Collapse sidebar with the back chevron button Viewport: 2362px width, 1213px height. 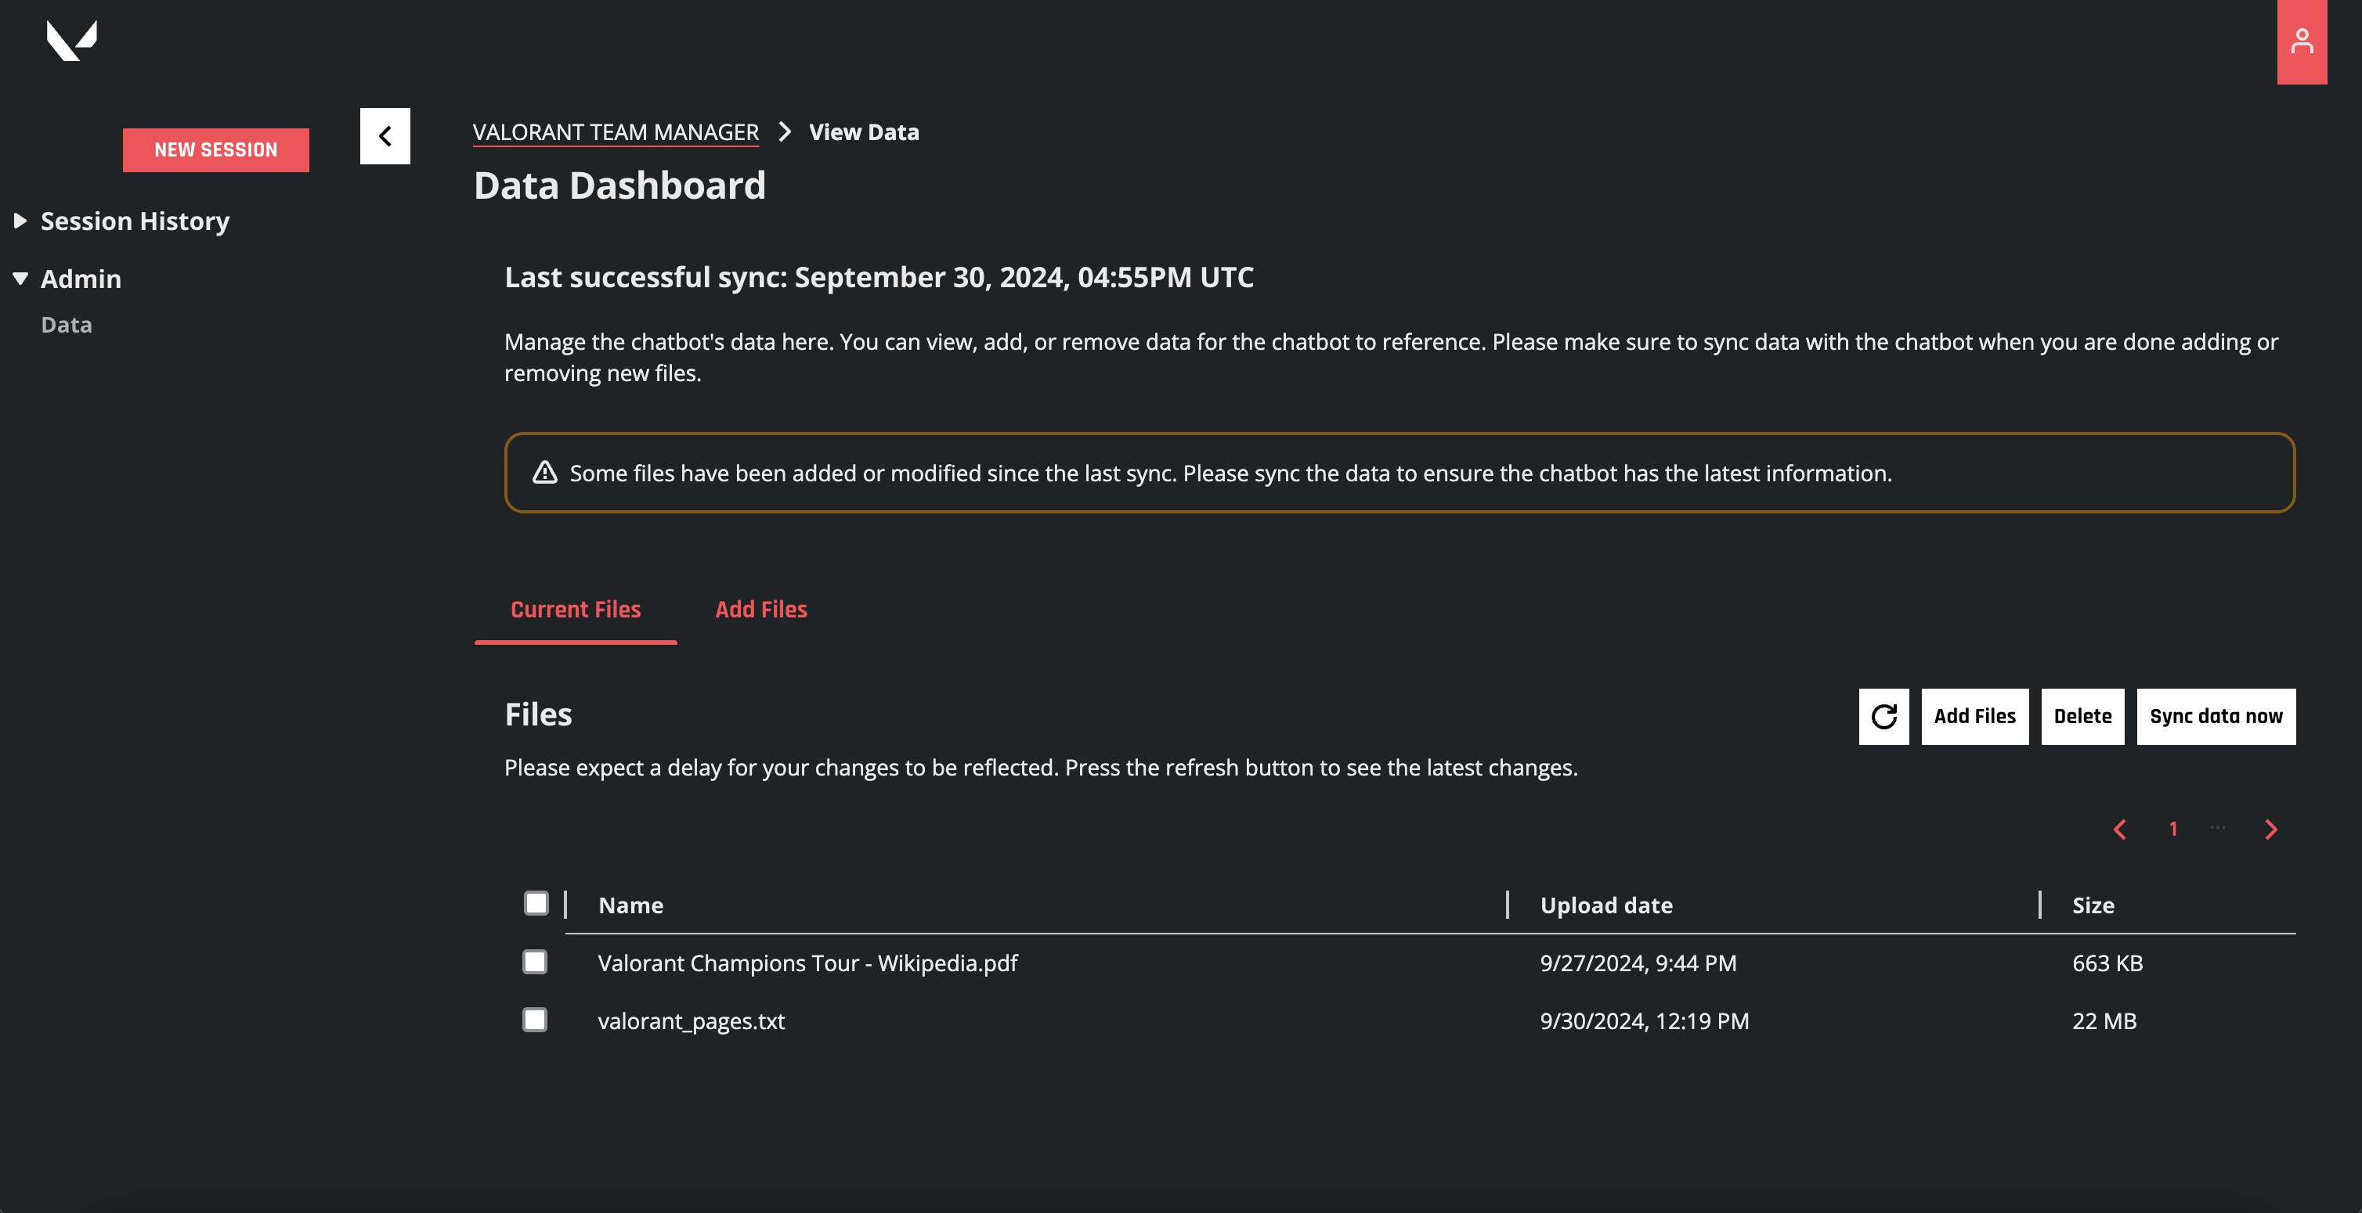click(385, 136)
